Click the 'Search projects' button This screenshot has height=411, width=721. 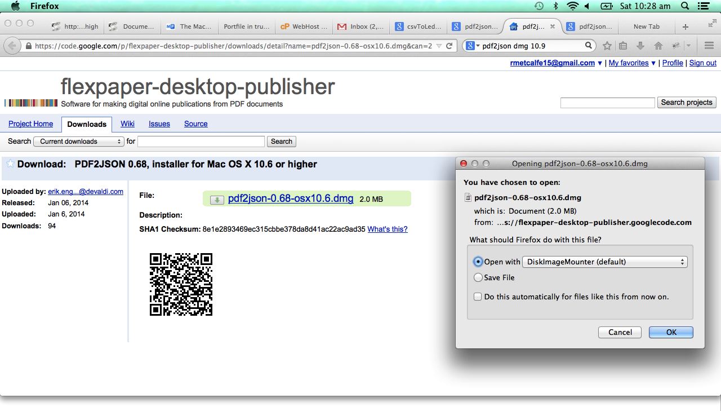[687, 102]
